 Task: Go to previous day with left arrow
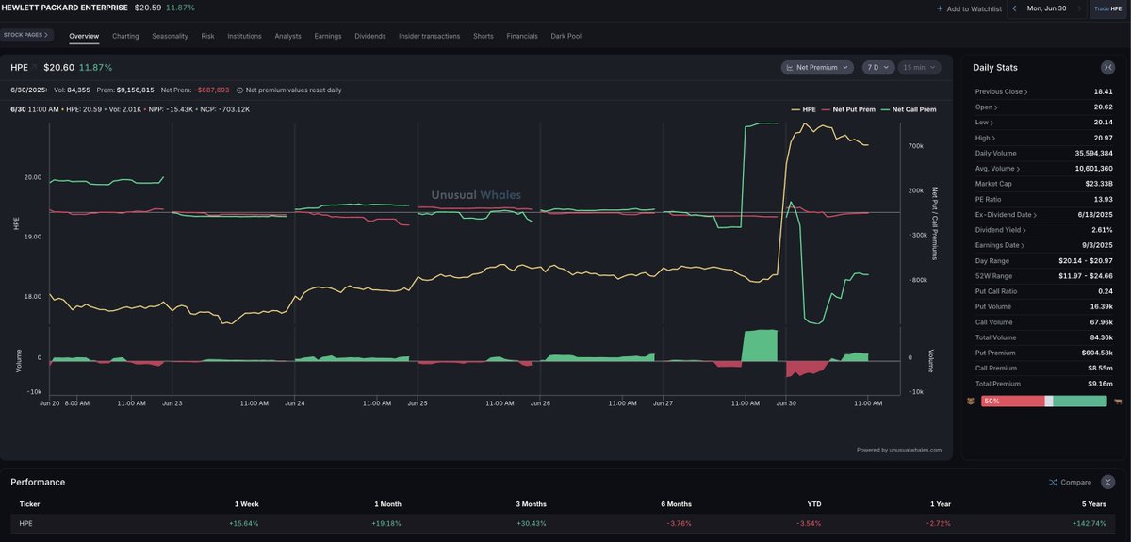tap(1014, 8)
